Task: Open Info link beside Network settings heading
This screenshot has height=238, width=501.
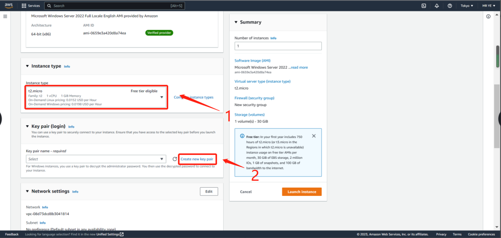Action: pyautogui.click(x=75, y=192)
